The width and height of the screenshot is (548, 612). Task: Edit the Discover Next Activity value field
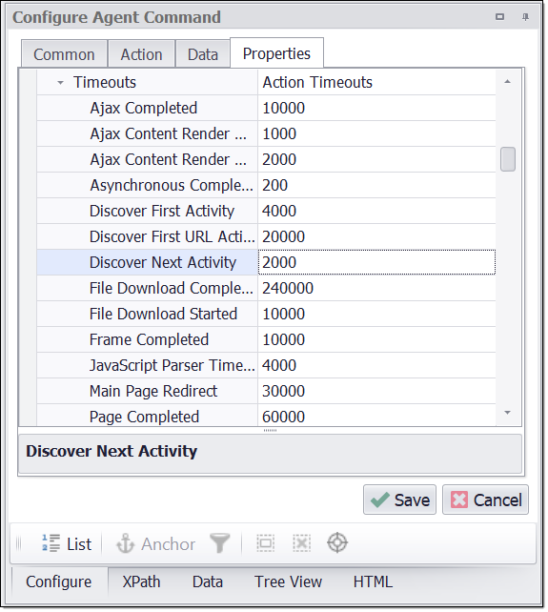point(376,262)
